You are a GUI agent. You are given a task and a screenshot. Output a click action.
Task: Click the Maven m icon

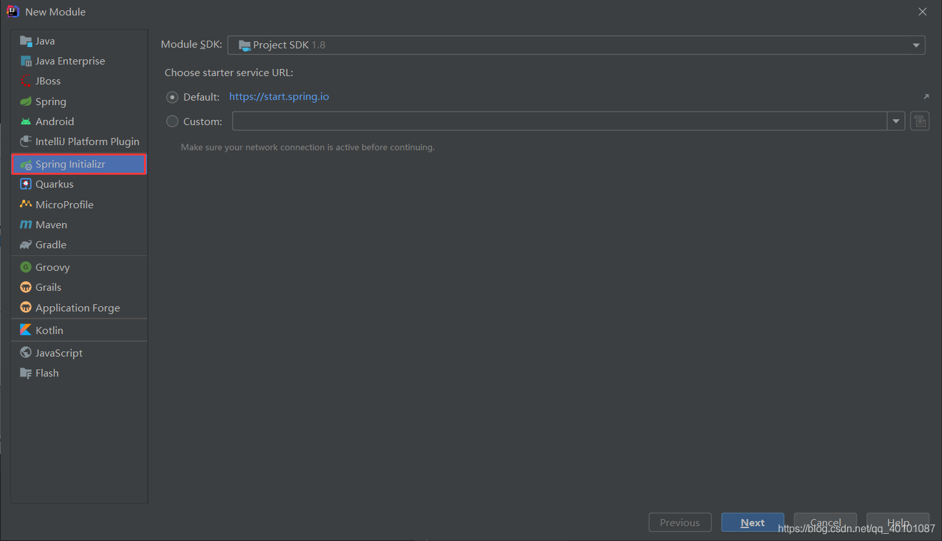tap(26, 224)
